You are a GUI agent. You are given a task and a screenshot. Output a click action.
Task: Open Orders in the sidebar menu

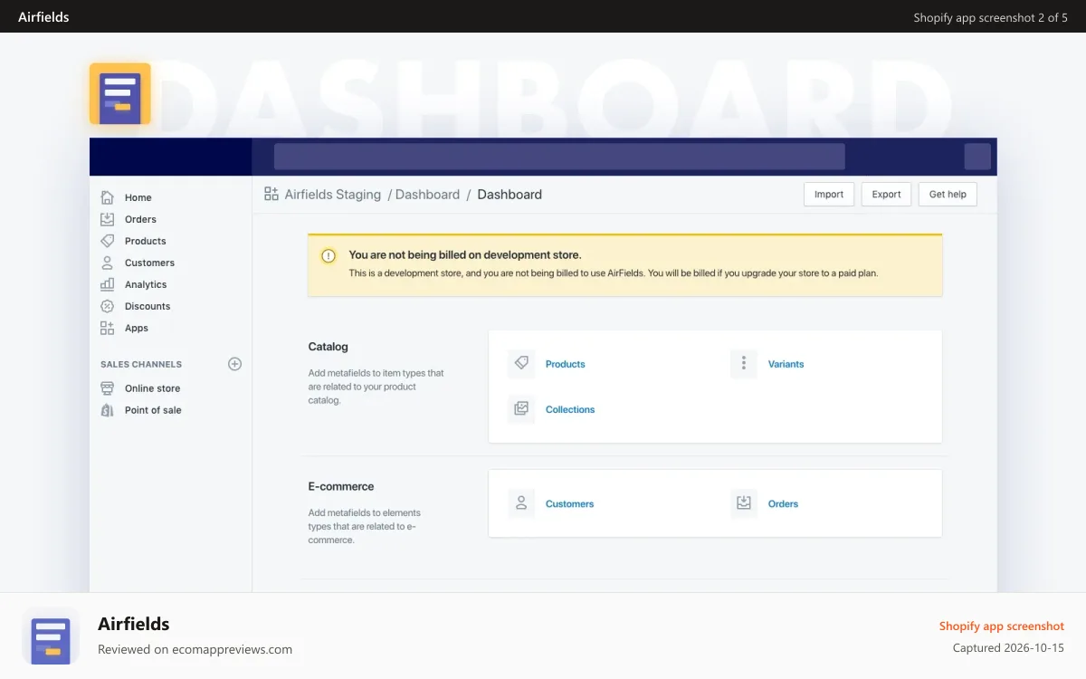point(140,219)
